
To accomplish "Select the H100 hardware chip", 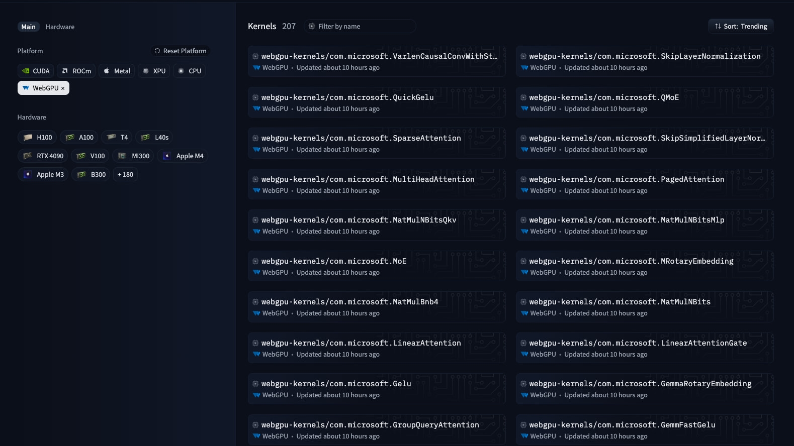I will 37,137.
